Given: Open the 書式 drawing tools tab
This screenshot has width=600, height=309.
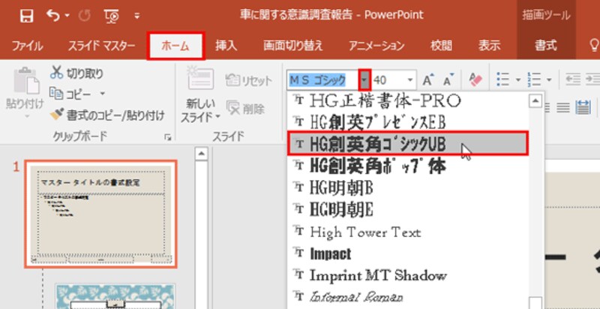Looking at the screenshot, I should tap(546, 46).
